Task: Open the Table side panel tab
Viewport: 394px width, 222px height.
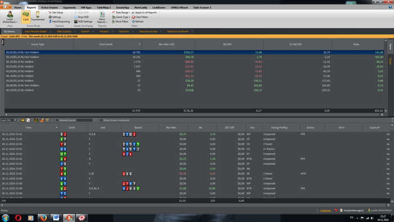Action: [x=391, y=47]
